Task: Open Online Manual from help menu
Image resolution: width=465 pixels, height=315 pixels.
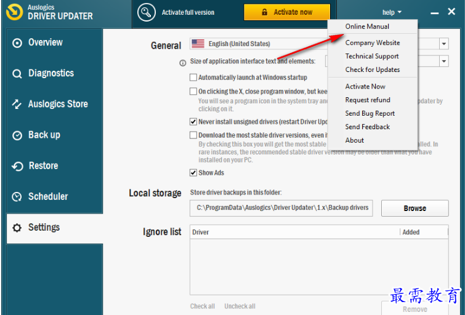Action: pos(373,26)
